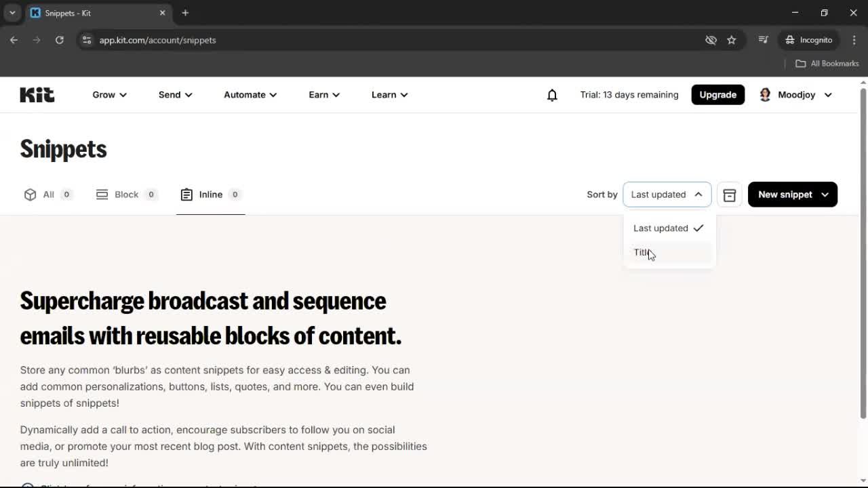The image size is (868, 488).
Task: Click the Block snippets list icon
Action: coord(102,195)
